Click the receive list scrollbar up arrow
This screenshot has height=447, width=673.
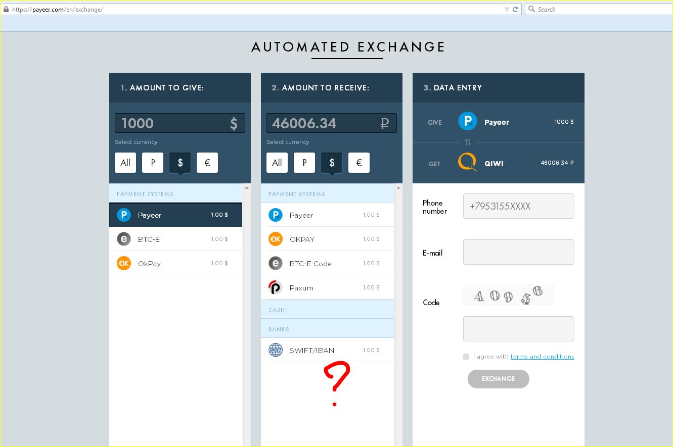click(398, 188)
